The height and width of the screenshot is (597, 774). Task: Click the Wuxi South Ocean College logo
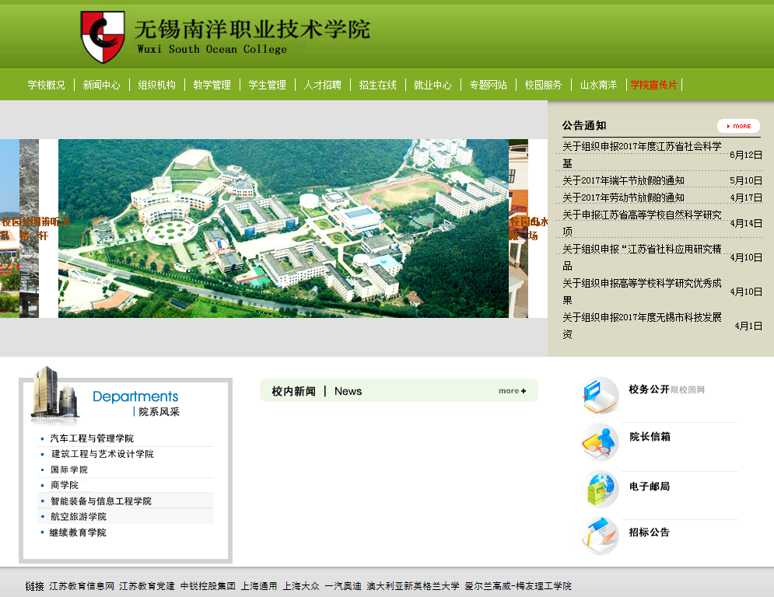tap(103, 37)
